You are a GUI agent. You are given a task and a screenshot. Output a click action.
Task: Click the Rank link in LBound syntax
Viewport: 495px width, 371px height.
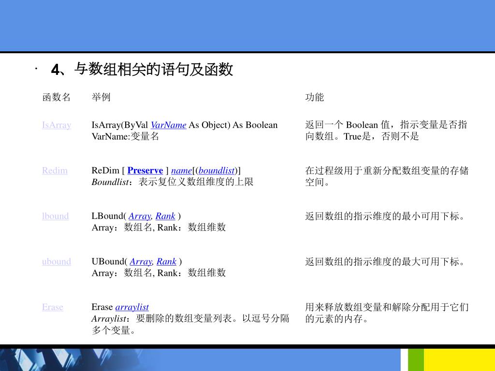coord(165,216)
